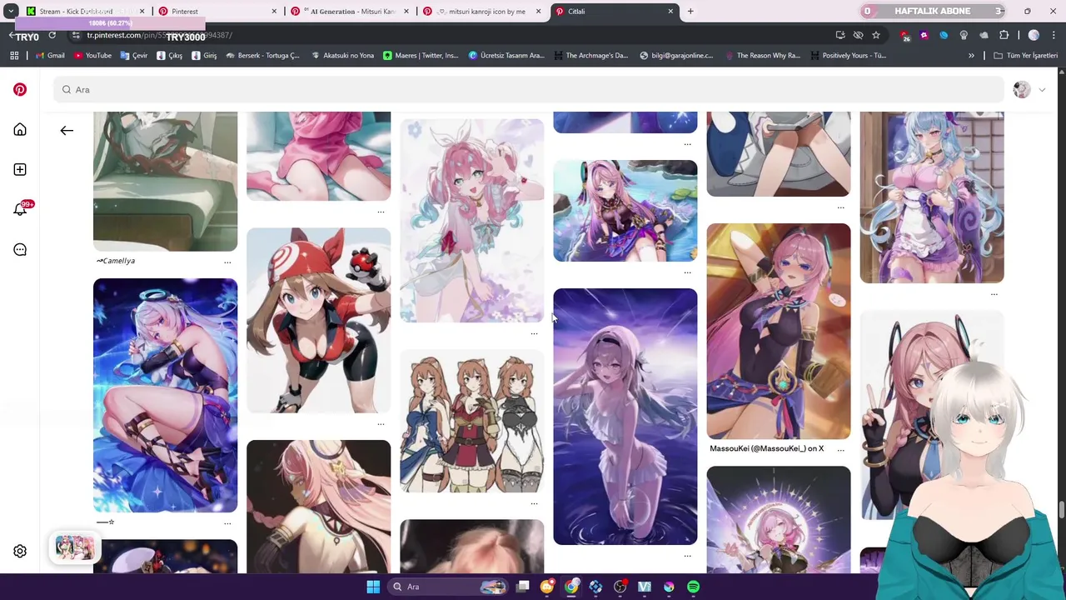Open more options under girl-in-water pin
This screenshot has height=600, width=1066.
(x=687, y=555)
